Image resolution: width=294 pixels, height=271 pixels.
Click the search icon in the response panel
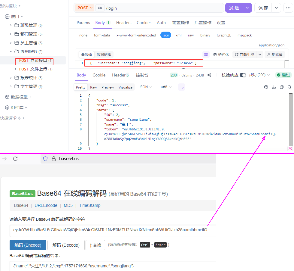tap(289, 87)
